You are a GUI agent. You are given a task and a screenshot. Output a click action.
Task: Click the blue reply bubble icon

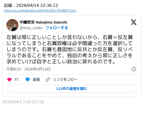[28, 80]
